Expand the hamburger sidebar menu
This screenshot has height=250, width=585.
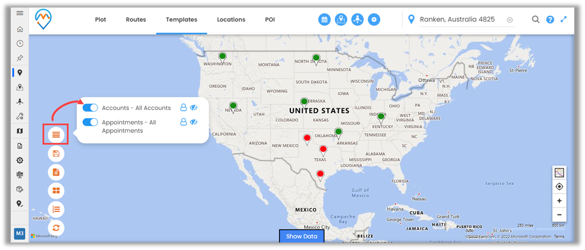[20, 13]
